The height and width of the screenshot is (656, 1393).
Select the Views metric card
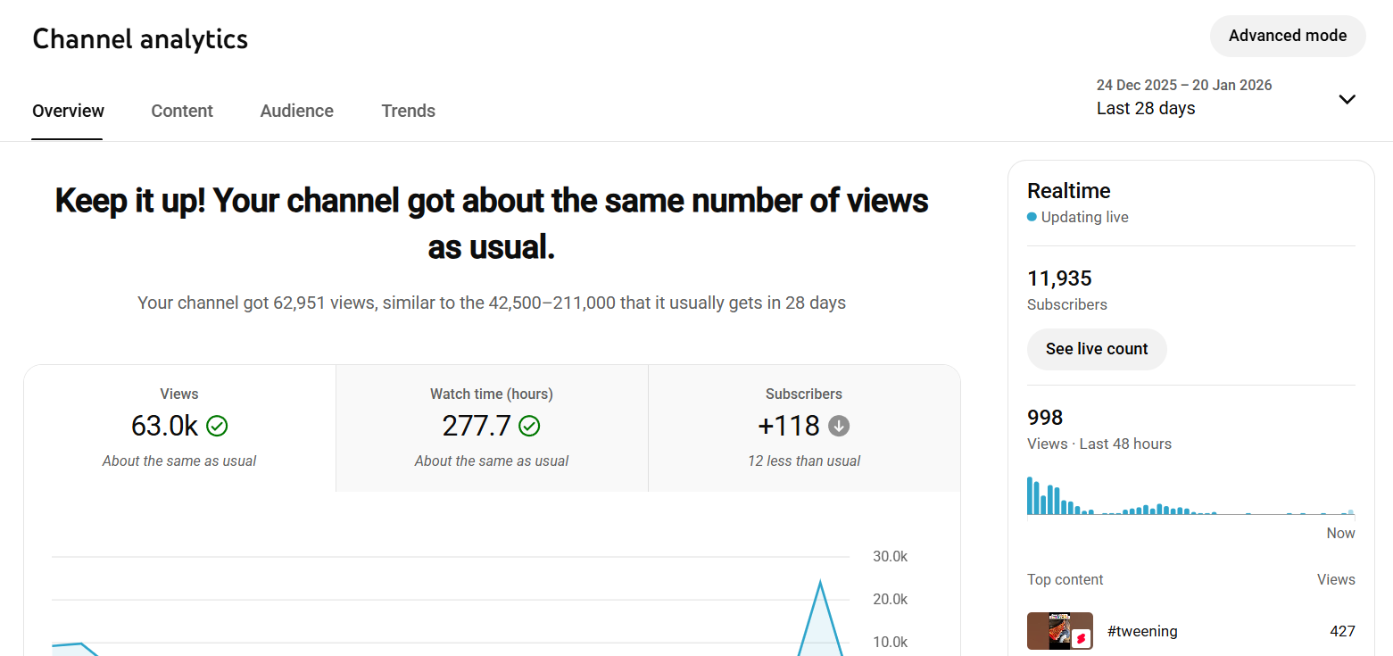coord(179,428)
